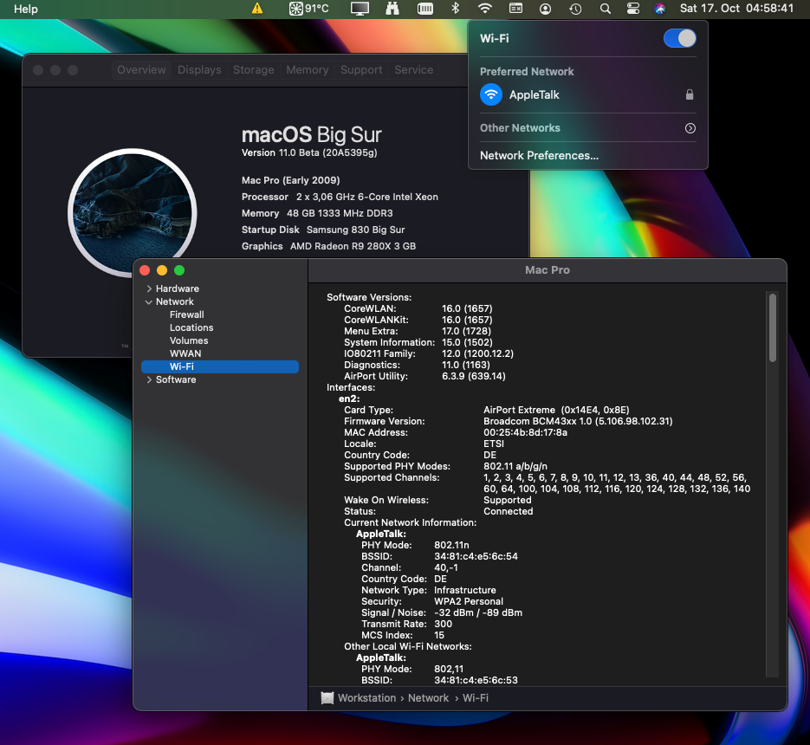Image resolution: width=810 pixels, height=745 pixels.
Task: Click the Wi-Fi icon in the menu bar
Action: click(x=484, y=9)
